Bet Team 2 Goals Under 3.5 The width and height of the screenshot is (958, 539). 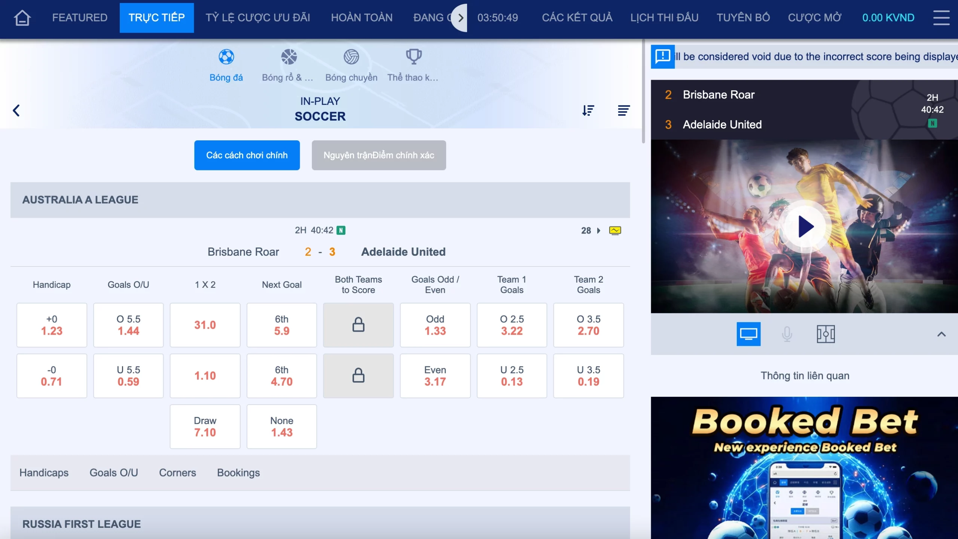pos(589,375)
